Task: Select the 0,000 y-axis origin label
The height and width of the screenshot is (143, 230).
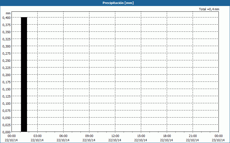Action: [x=6, y=132]
